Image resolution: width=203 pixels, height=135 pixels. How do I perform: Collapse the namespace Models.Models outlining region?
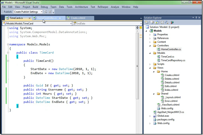tap(8, 44)
